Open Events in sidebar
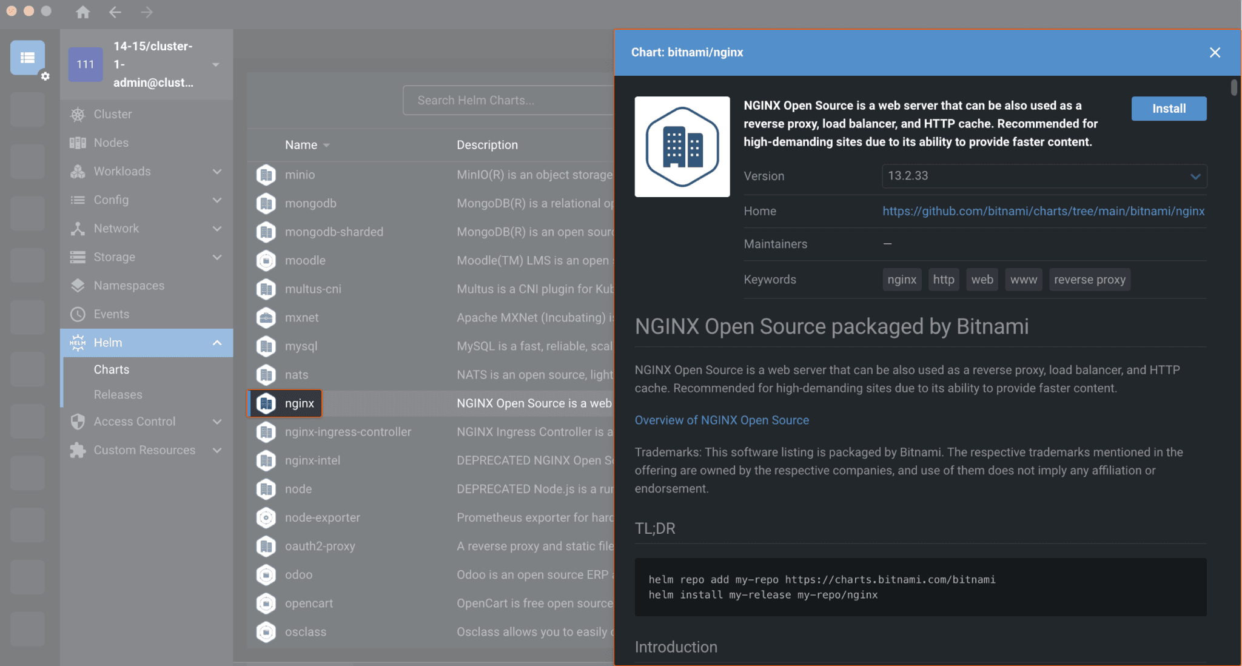The image size is (1242, 666). pos(147,314)
